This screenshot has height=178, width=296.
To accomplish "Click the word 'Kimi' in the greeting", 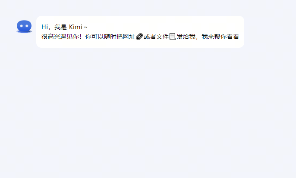I will [76, 27].
